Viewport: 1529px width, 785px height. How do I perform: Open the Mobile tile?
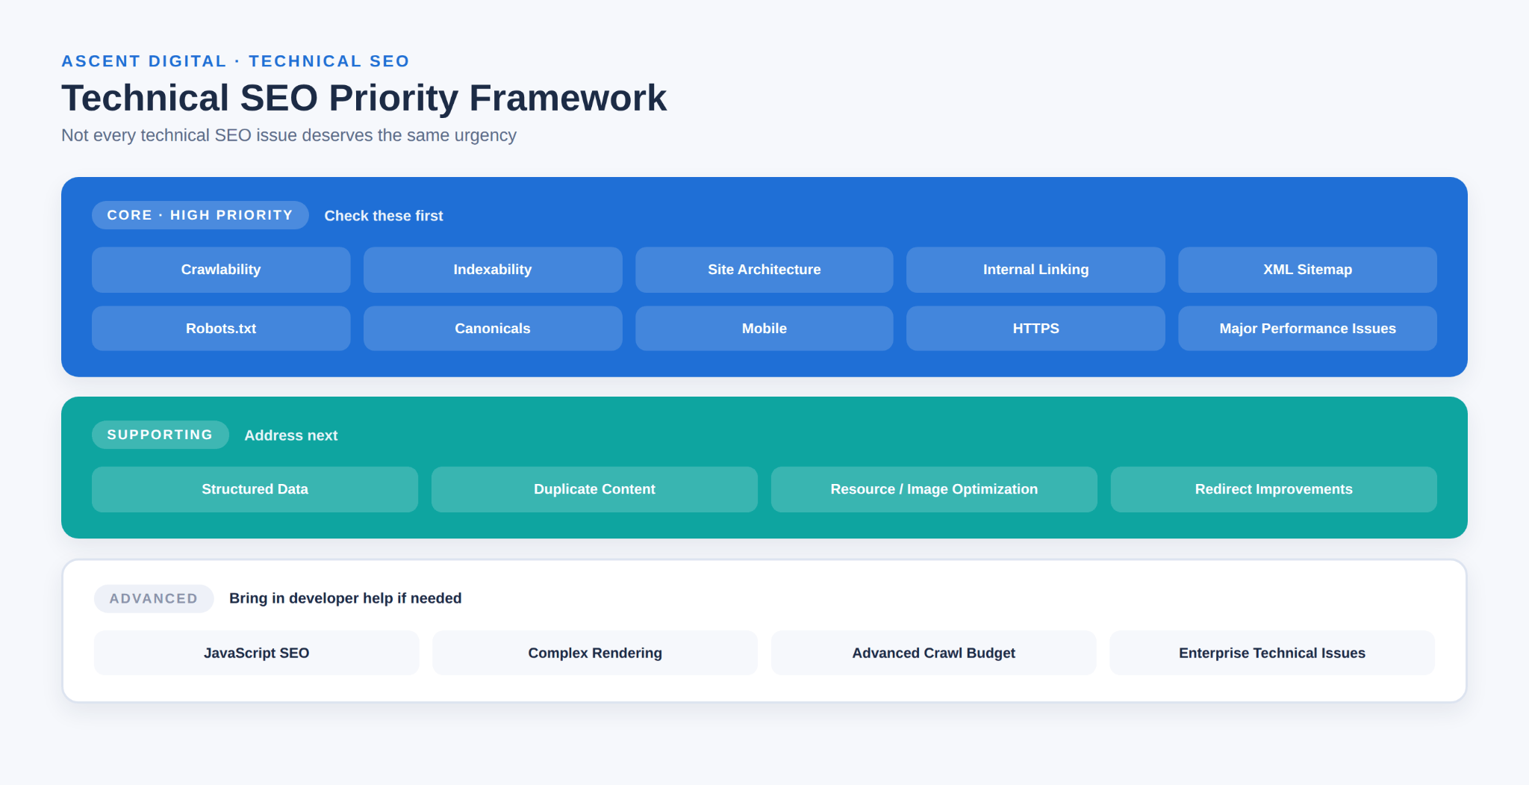pyautogui.click(x=764, y=329)
